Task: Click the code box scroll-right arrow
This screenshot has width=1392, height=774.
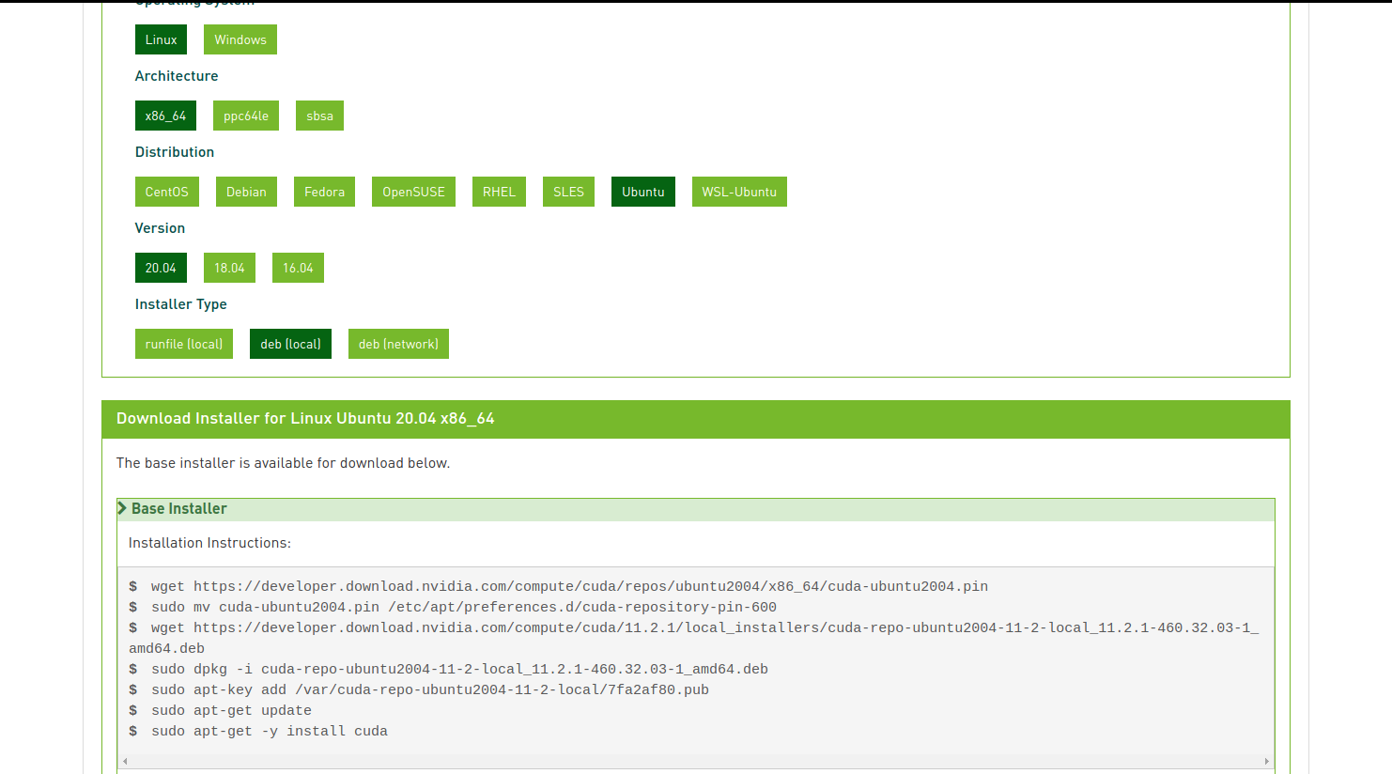Action: click(x=1266, y=762)
